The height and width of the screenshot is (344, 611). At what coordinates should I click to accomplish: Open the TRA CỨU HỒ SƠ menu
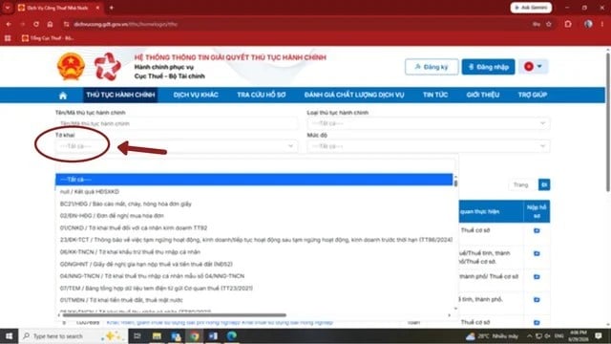click(x=261, y=95)
